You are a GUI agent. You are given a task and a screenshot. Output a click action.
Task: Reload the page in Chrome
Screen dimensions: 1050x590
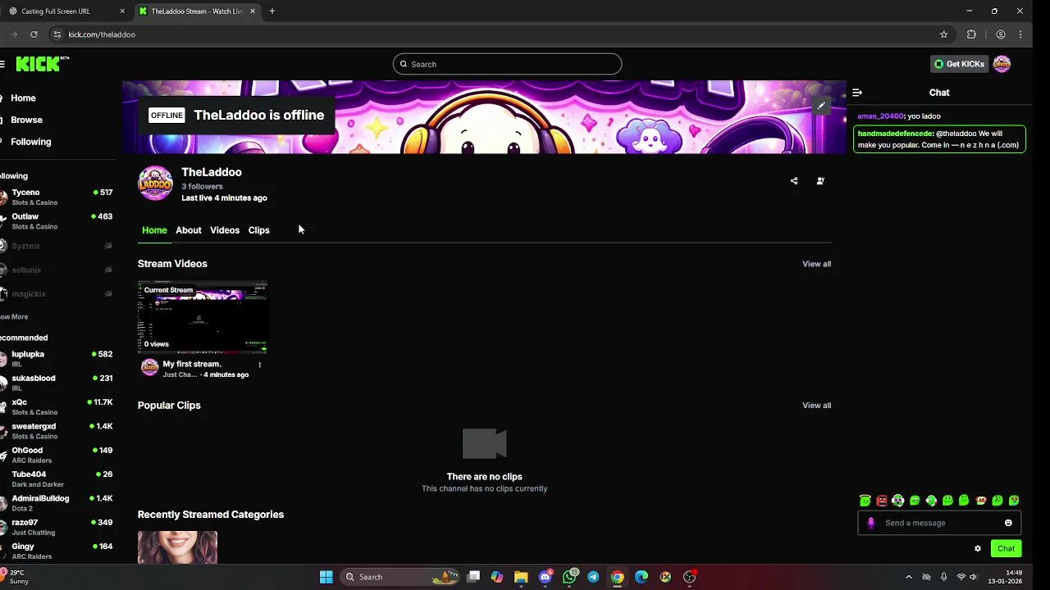click(34, 34)
